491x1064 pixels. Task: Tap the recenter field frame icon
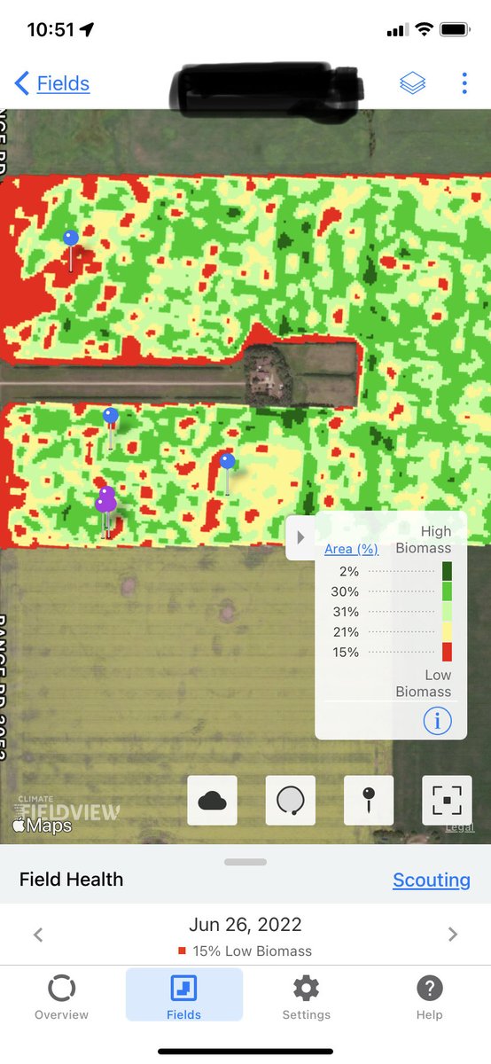click(447, 801)
